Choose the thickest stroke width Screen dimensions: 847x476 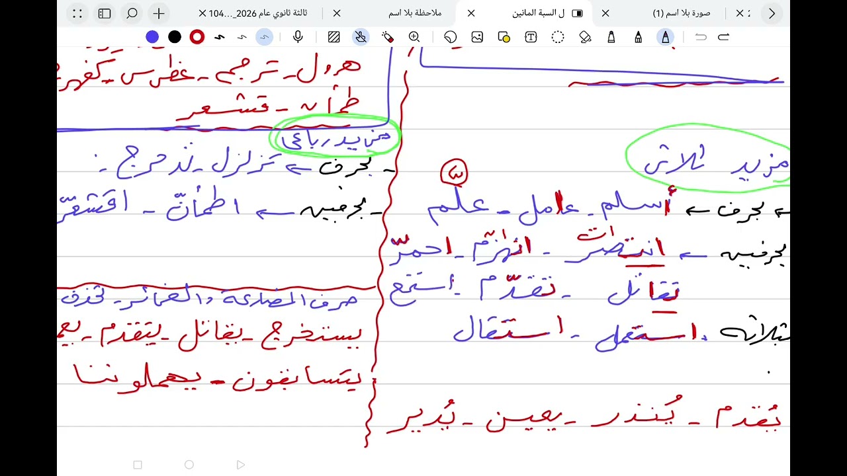[220, 37]
